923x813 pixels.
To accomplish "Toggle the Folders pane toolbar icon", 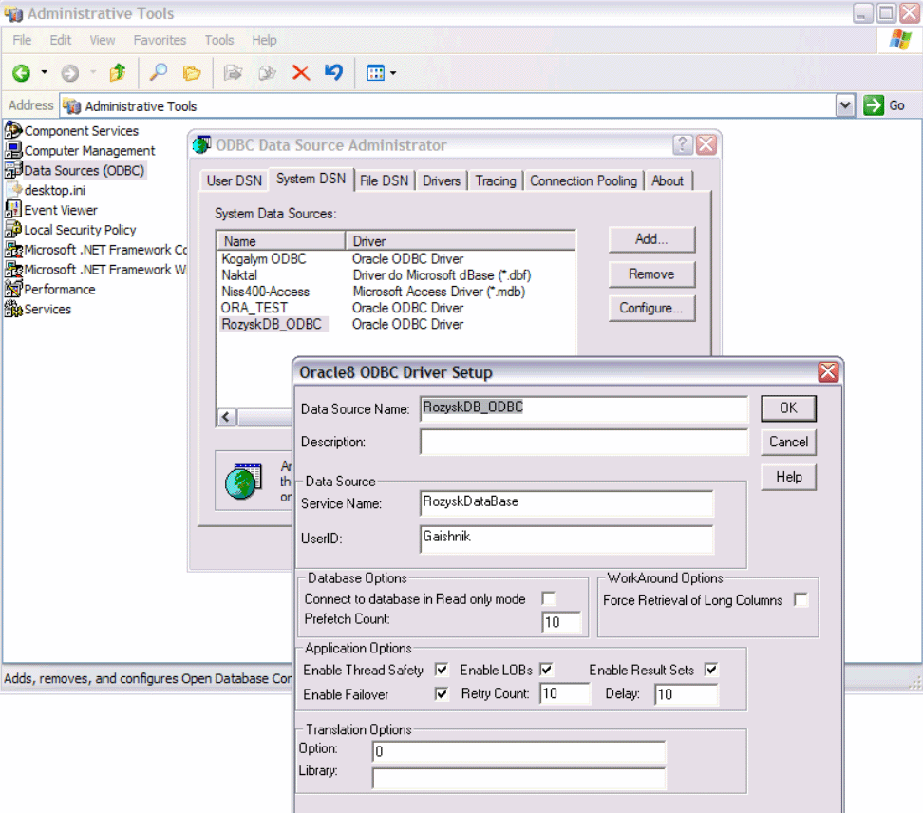I will [192, 73].
